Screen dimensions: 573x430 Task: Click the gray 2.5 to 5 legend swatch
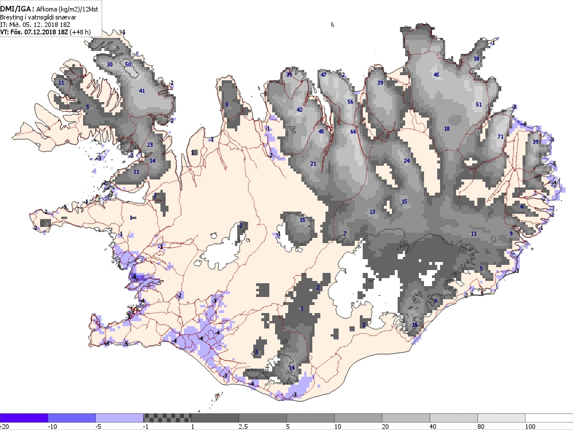click(x=263, y=418)
